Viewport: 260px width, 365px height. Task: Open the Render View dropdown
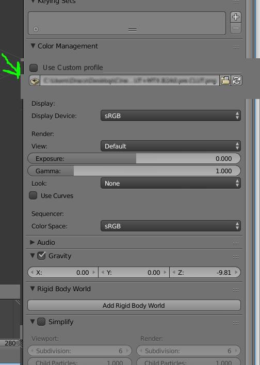pyautogui.click(x=171, y=146)
